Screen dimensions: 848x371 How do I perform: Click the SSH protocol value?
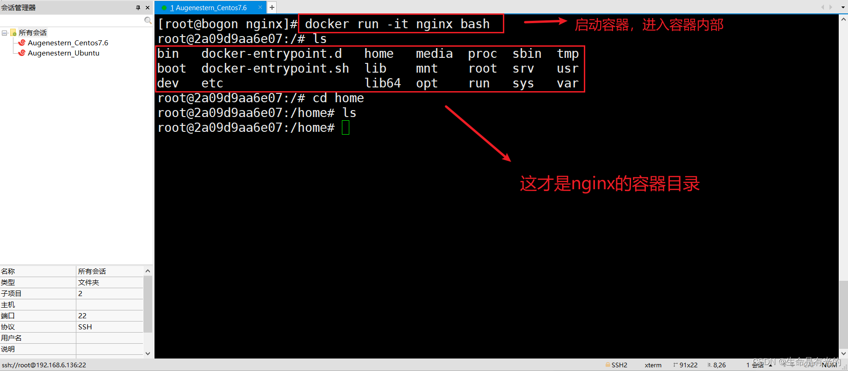[x=85, y=327]
